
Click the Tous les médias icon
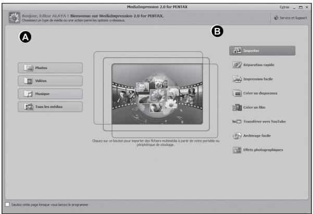point(29,106)
